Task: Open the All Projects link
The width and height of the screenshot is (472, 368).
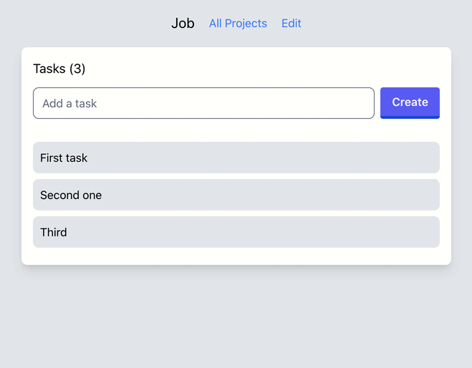Action: tap(238, 24)
